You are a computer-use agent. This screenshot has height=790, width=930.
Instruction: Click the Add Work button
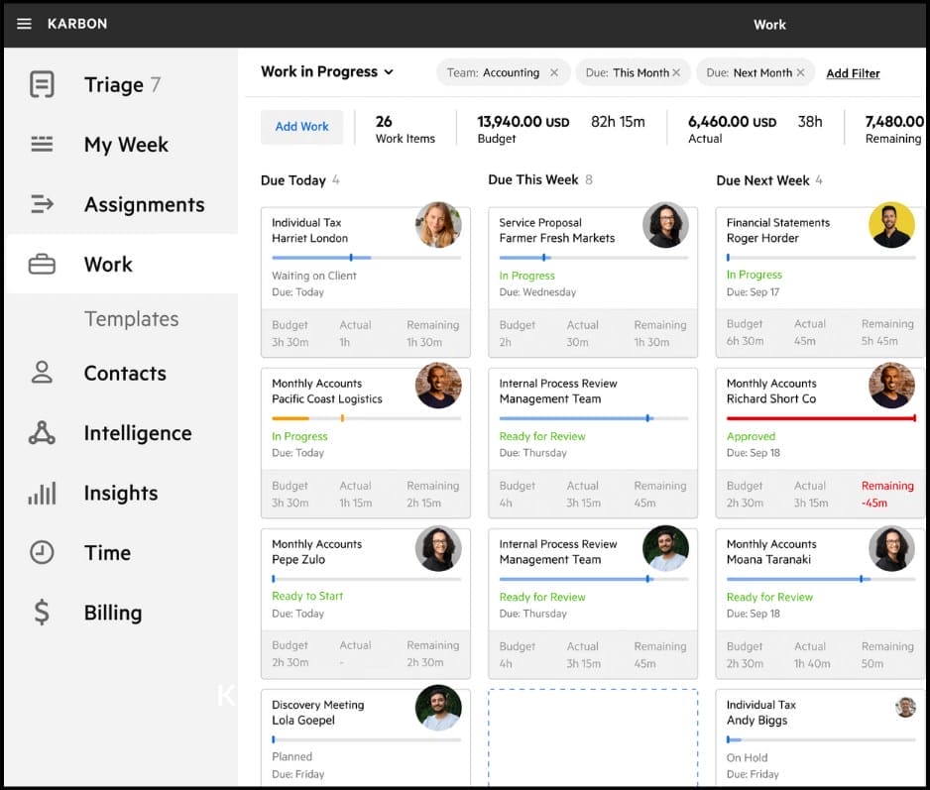301,127
